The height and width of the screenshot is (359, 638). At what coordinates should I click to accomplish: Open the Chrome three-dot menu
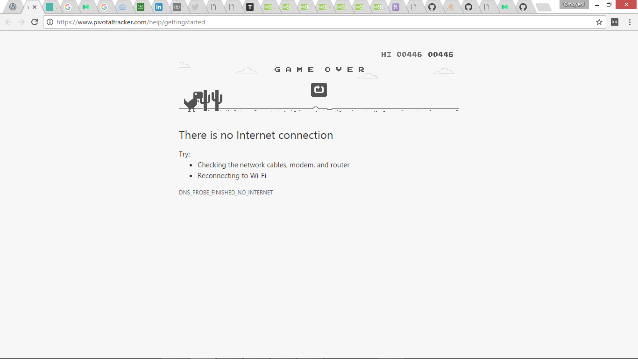[630, 22]
